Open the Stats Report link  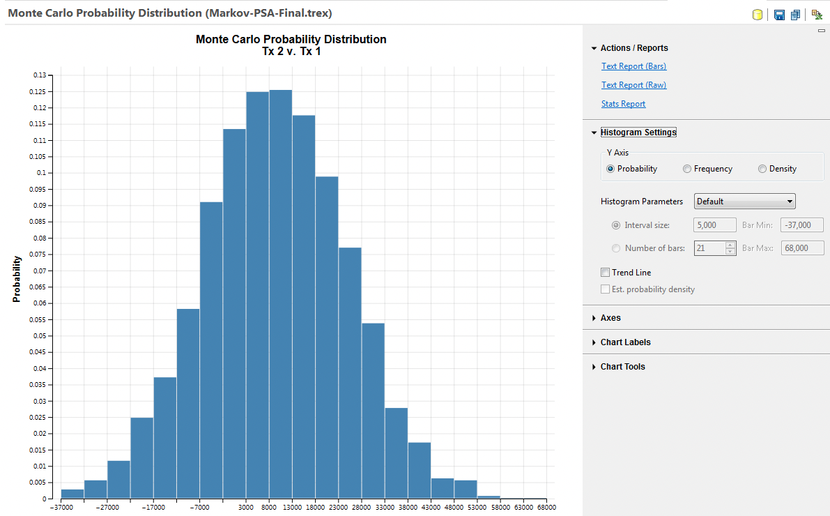623,103
